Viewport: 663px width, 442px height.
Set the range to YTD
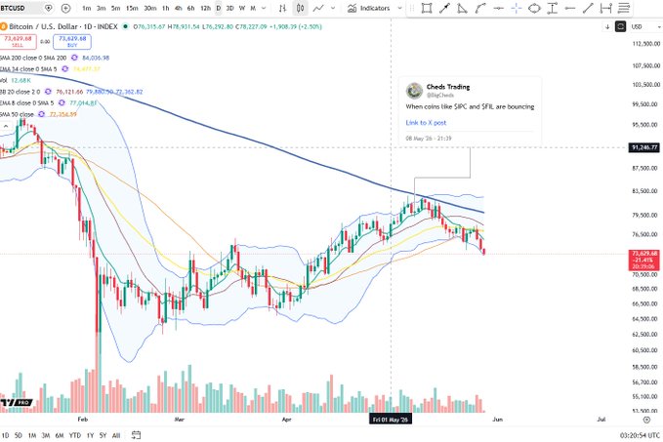(75, 435)
